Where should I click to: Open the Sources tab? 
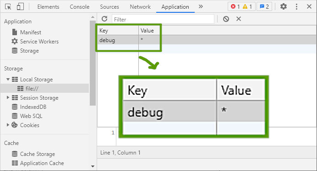[x=109, y=7]
